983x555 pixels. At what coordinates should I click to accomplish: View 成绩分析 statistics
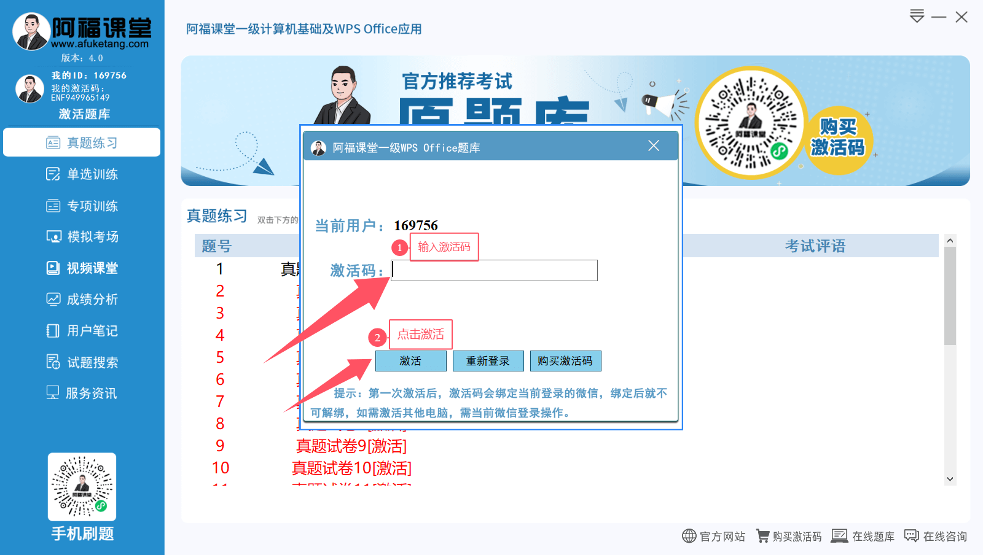[82, 299]
